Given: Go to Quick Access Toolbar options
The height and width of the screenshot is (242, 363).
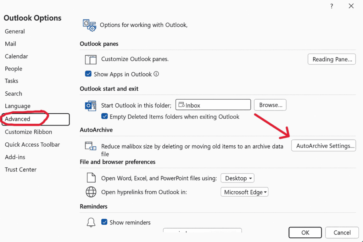Looking at the screenshot, I should (x=32, y=145).
